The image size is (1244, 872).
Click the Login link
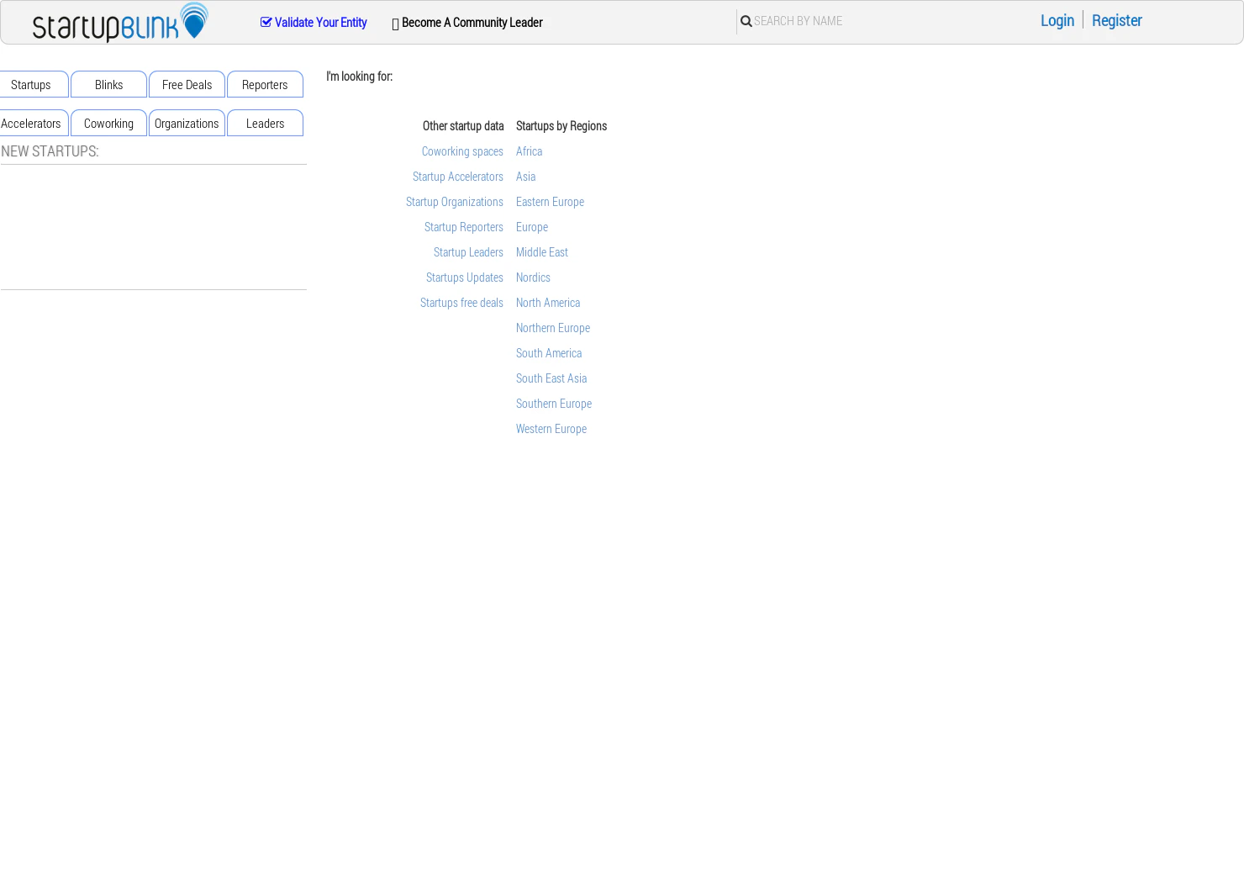(1057, 20)
